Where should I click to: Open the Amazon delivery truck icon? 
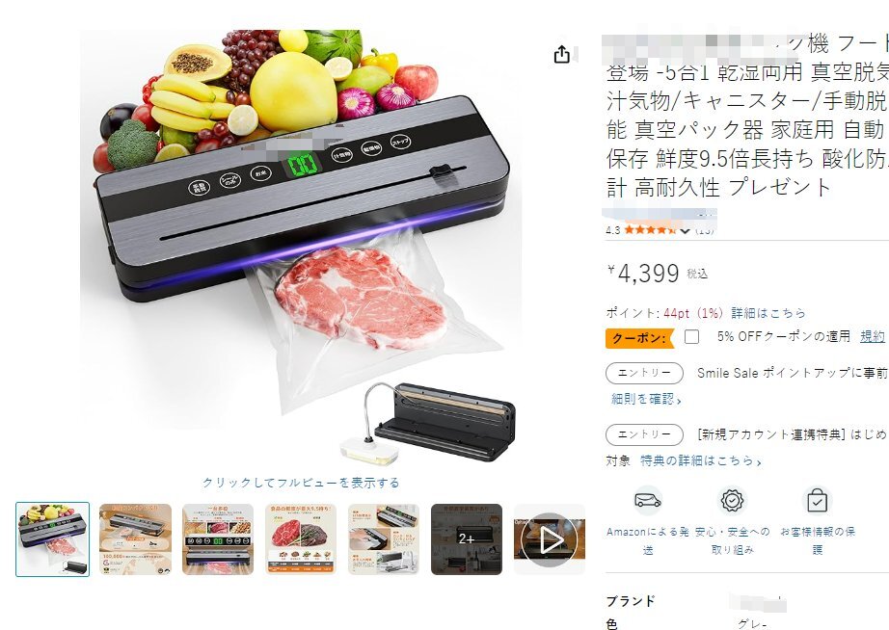648,501
